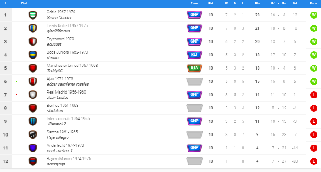Open the Feyenoord 1970 club link

click(60, 39)
